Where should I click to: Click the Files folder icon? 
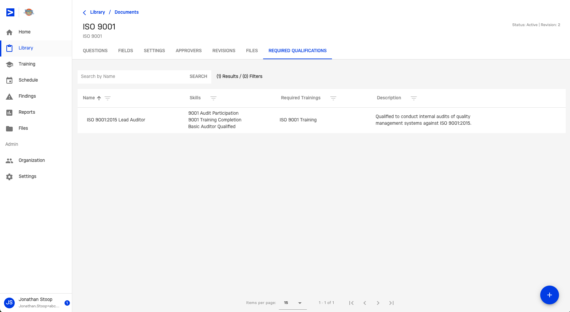9,128
